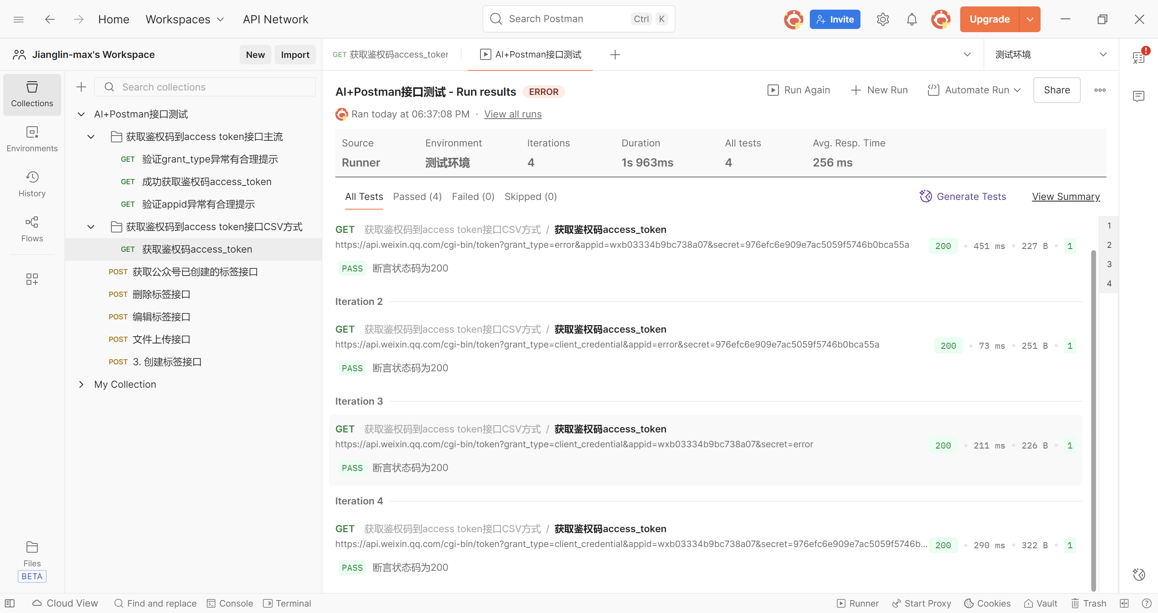The width and height of the screenshot is (1158, 613).
Task: Click the Share button
Action: coord(1057,90)
